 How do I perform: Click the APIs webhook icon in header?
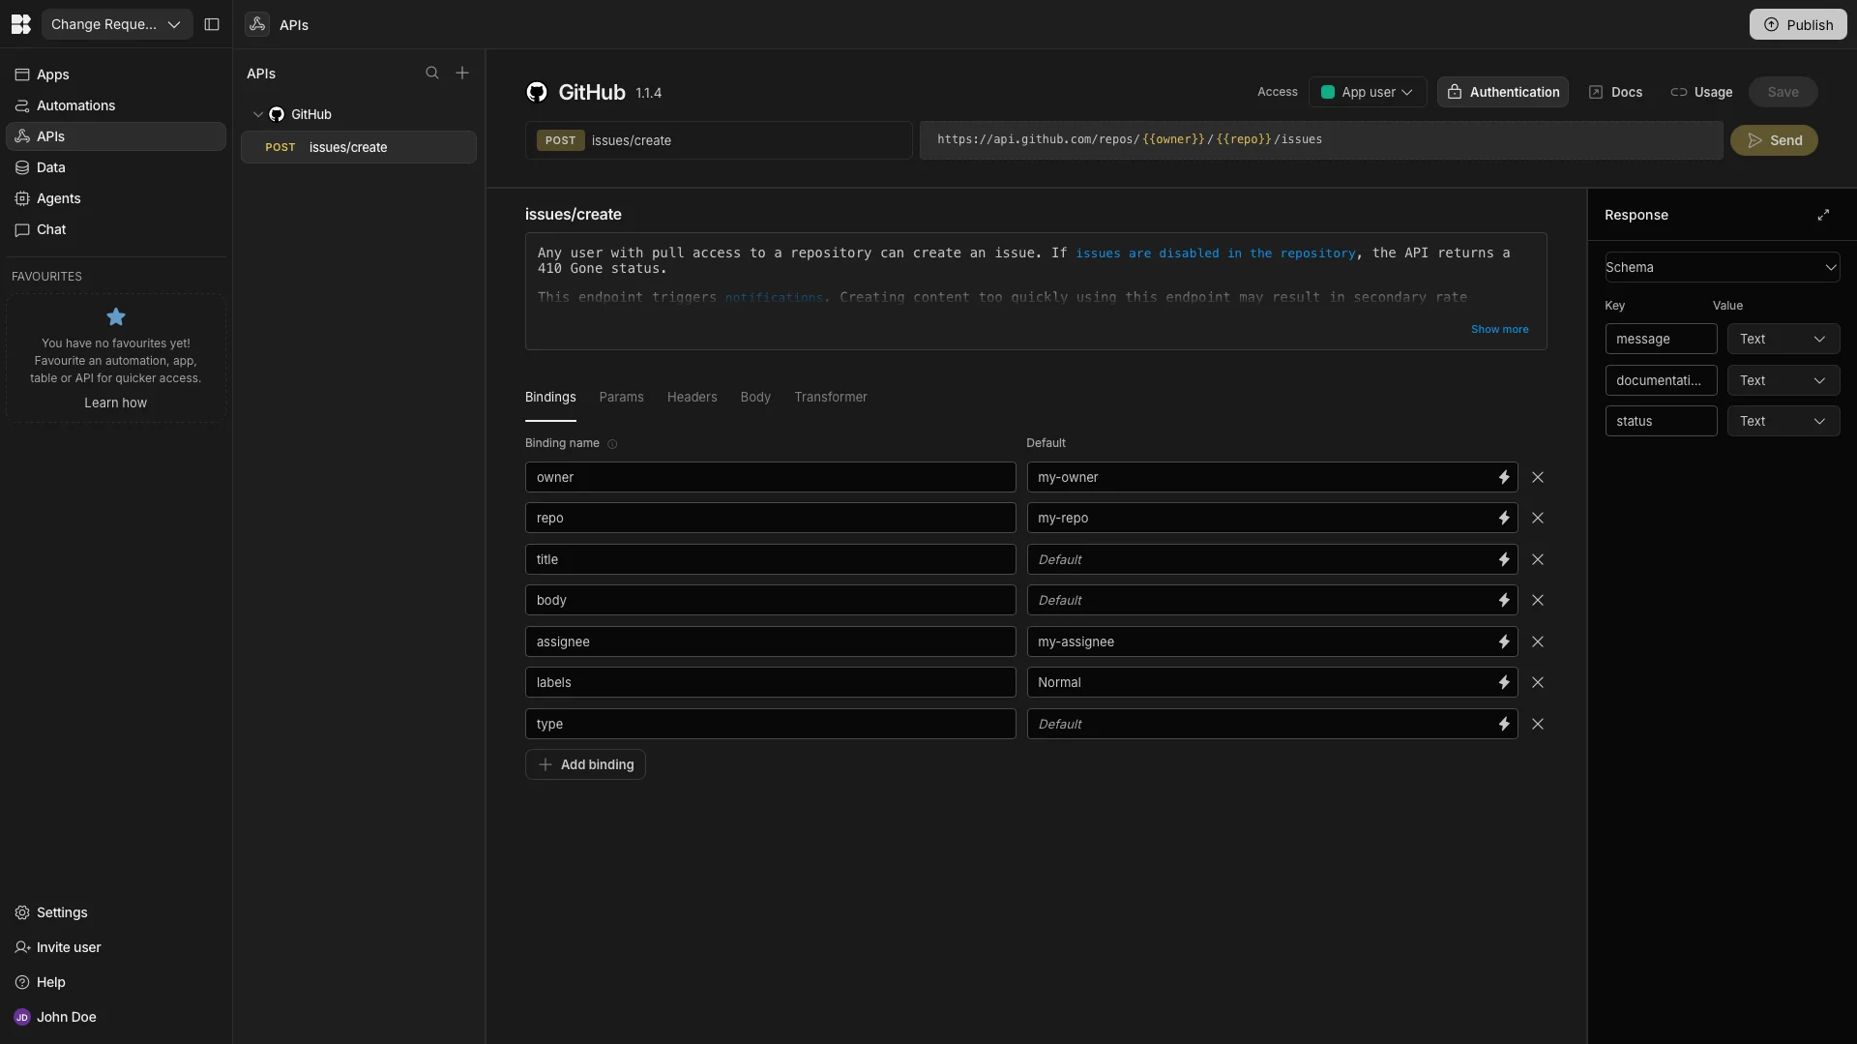(257, 24)
